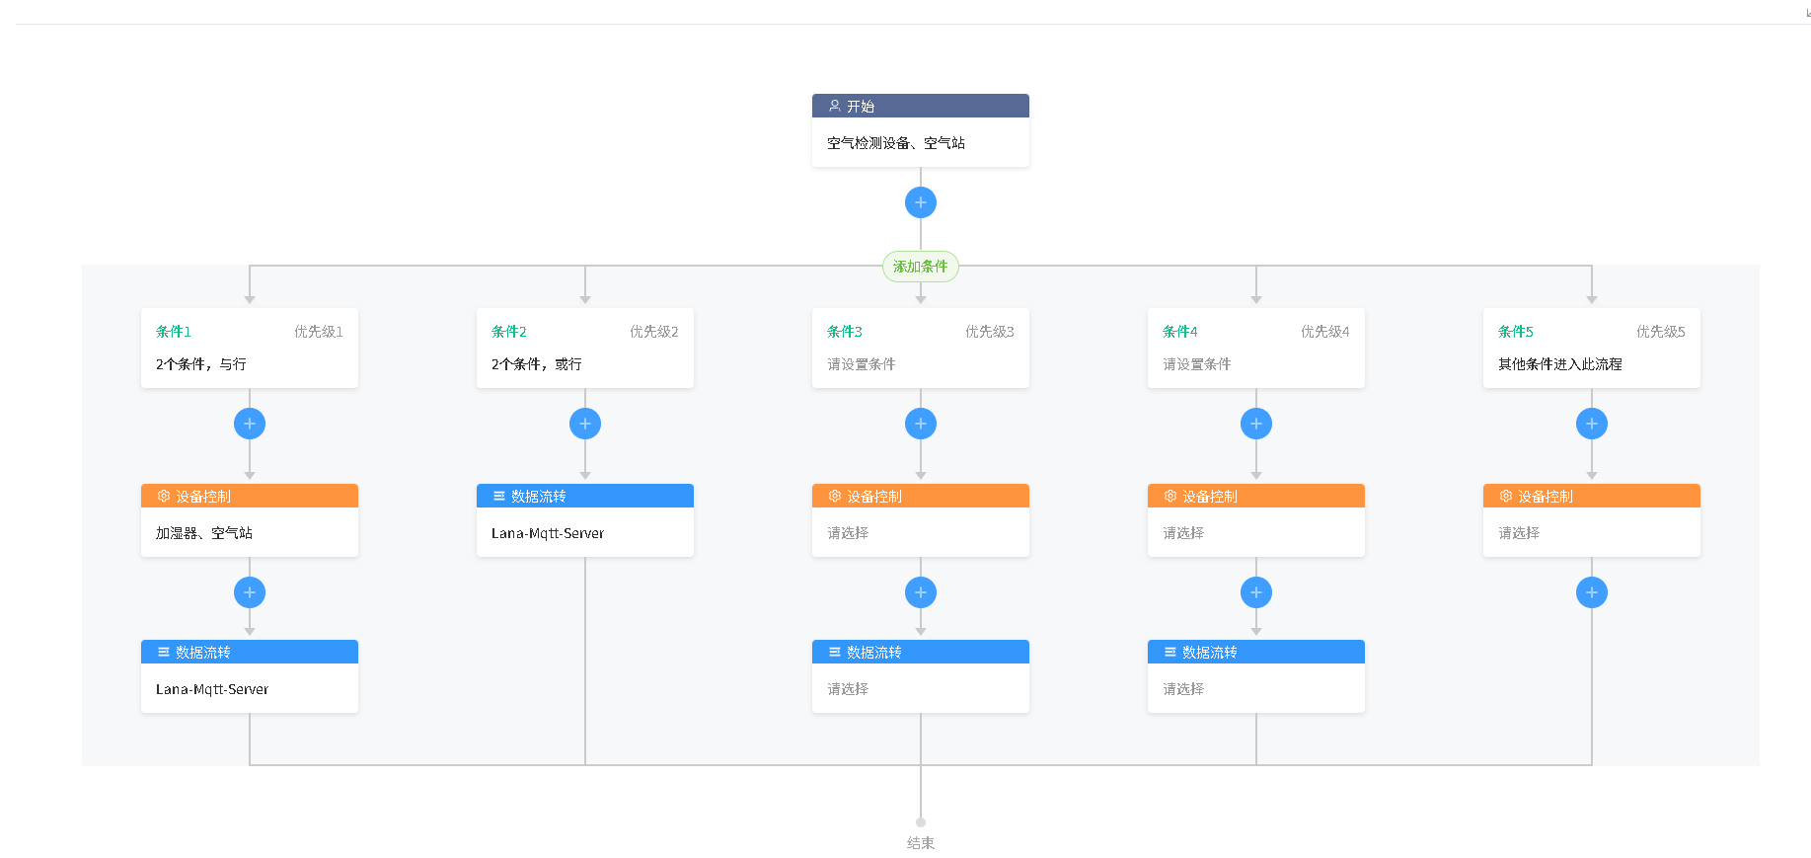This screenshot has height=858, width=1811.
Task: Click the plus button under 条件1 card
Action: click(x=249, y=424)
